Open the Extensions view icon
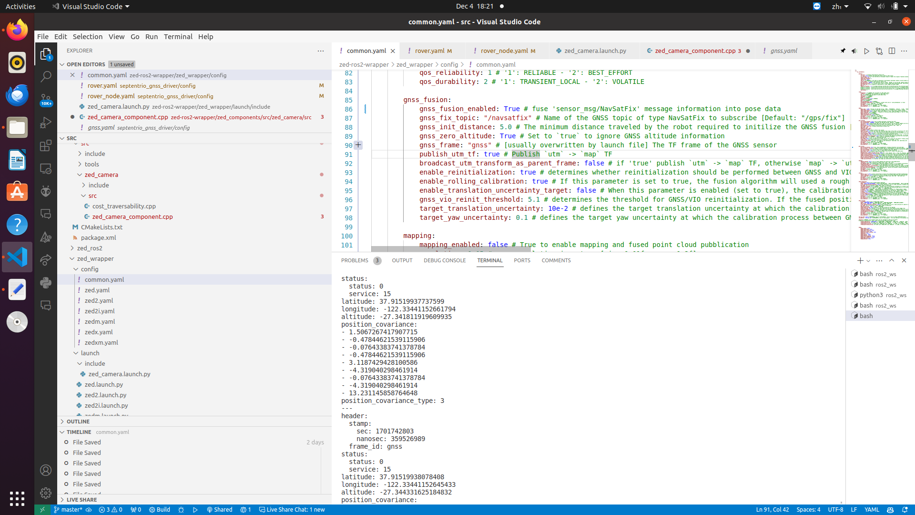Viewport: 915px width, 515px height. pyautogui.click(x=46, y=145)
